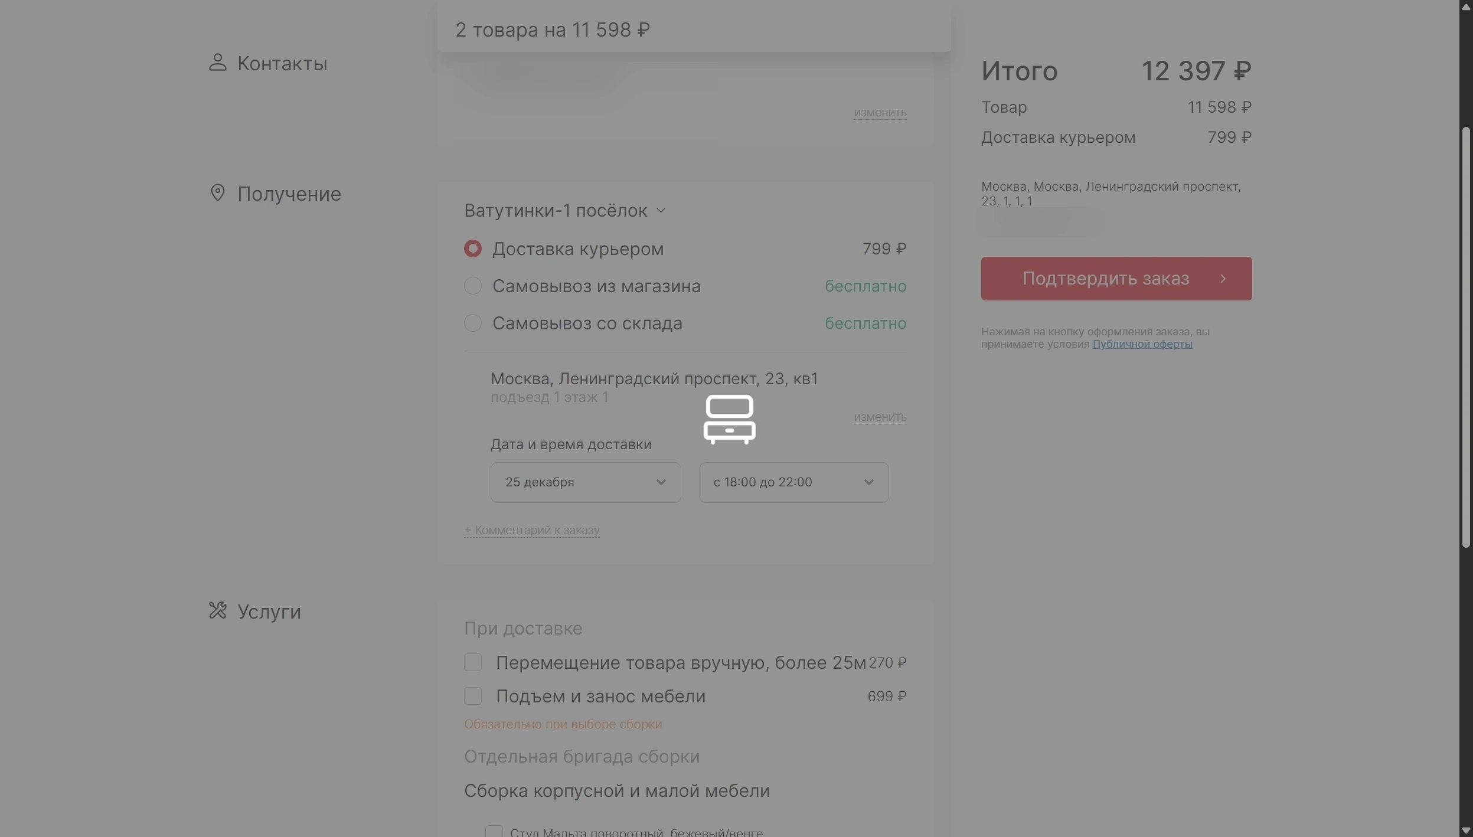The image size is (1473, 837).
Task: Select Доставка курьером radio option
Action: 472,249
